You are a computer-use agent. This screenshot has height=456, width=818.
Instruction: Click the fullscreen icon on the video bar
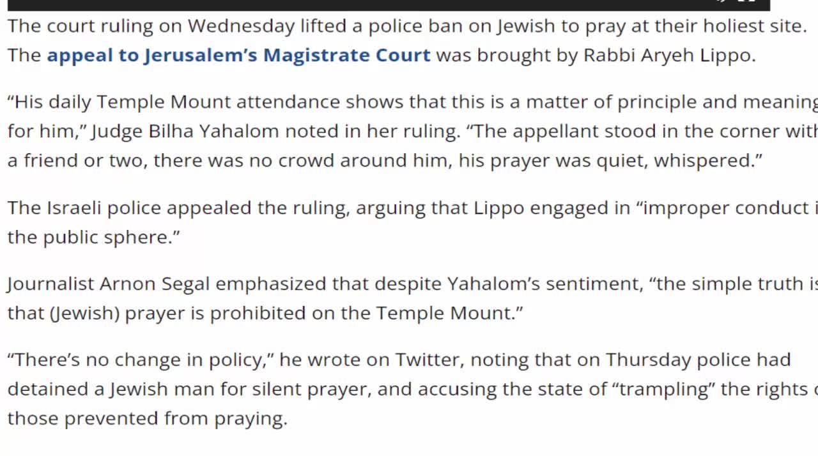(746, 2)
